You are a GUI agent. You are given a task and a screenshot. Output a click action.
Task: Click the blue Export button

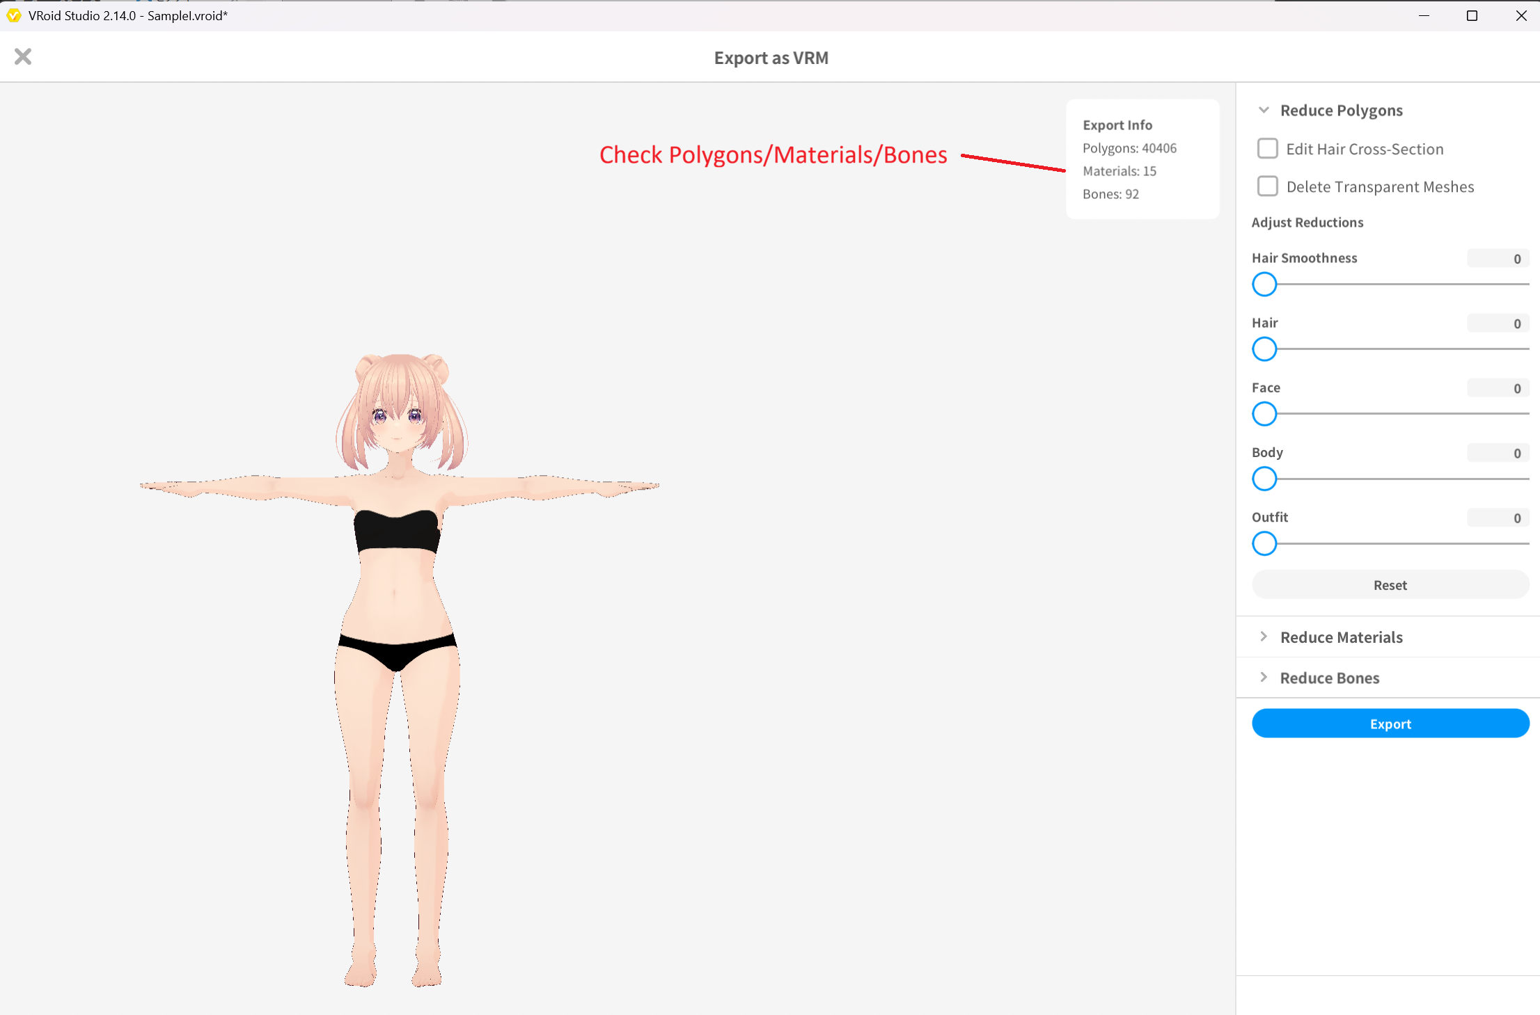pos(1390,723)
